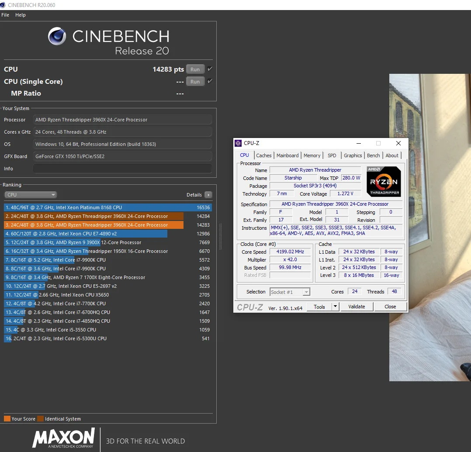Select the CPU tab in CPU-Z

(x=245, y=155)
